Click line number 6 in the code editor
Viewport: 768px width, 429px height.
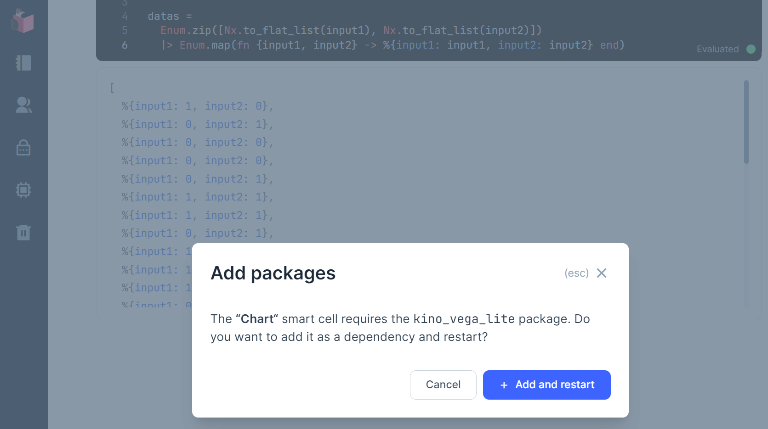pos(125,45)
